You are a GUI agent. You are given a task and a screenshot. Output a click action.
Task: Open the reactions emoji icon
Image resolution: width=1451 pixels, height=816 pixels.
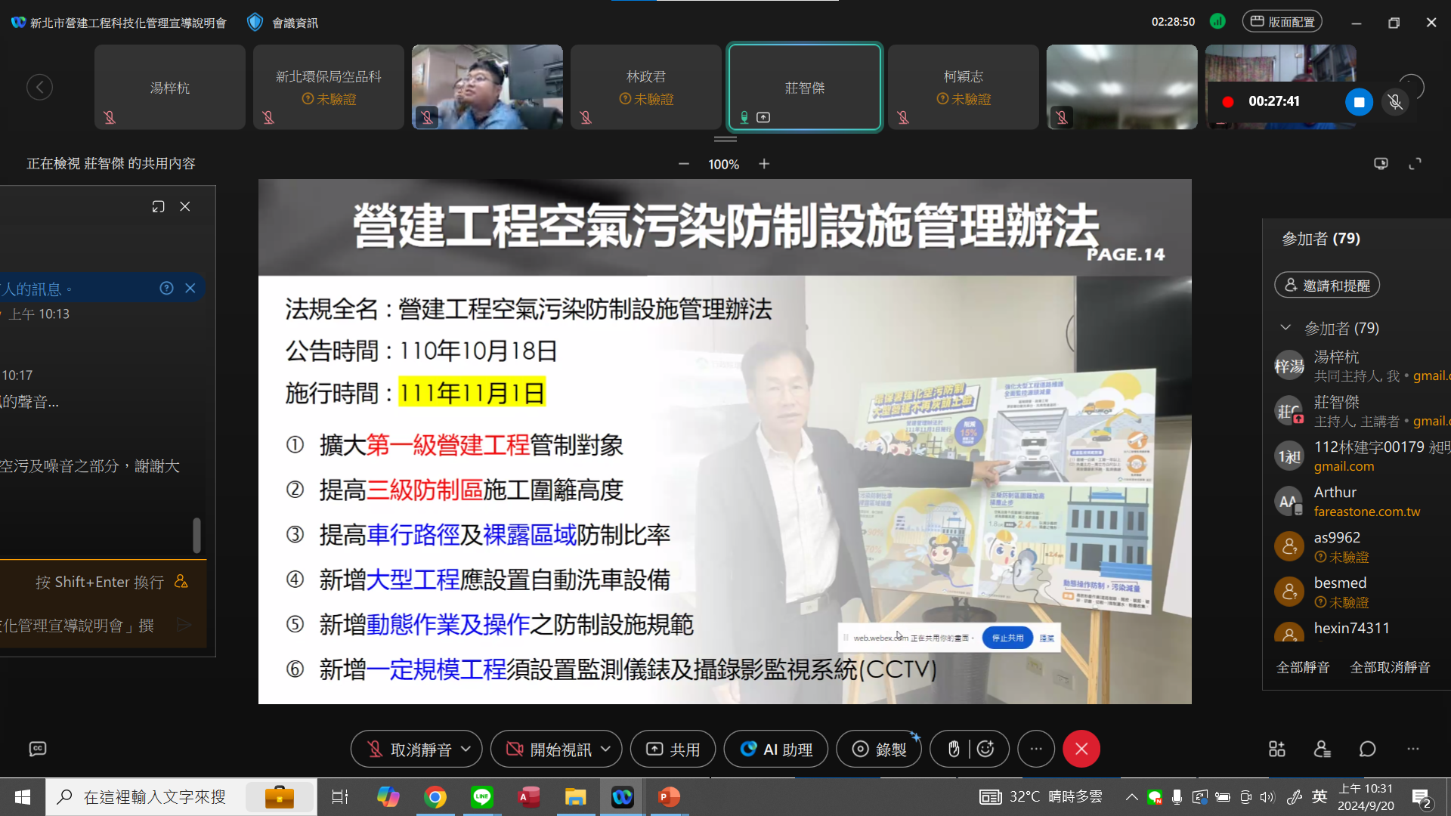click(x=985, y=749)
